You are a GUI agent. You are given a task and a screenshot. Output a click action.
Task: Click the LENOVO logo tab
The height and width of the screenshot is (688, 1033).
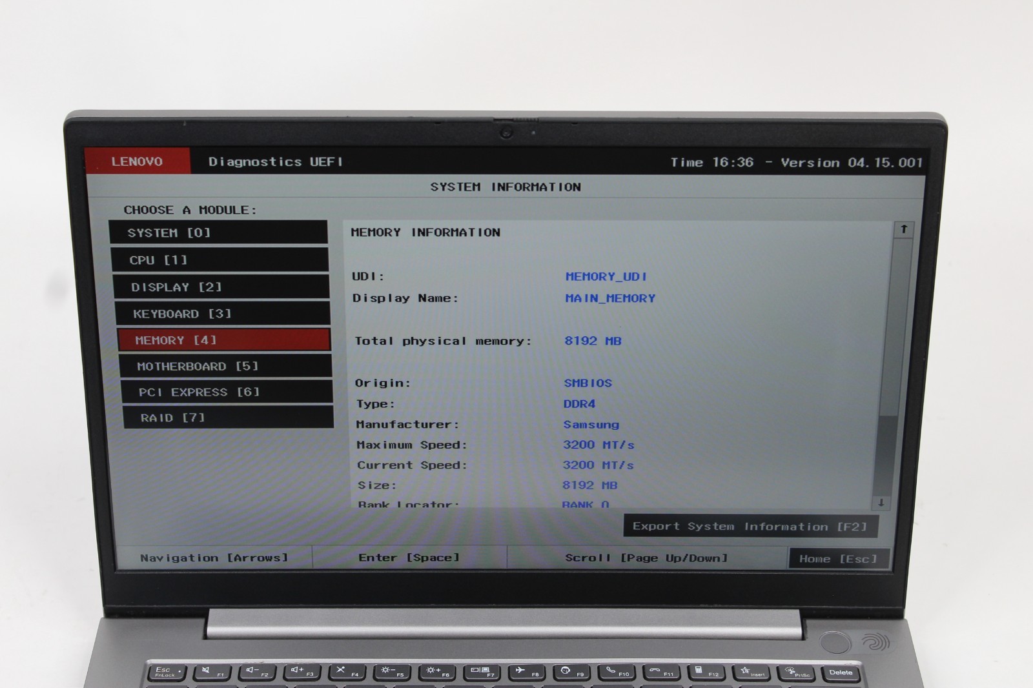(x=138, y=161)
